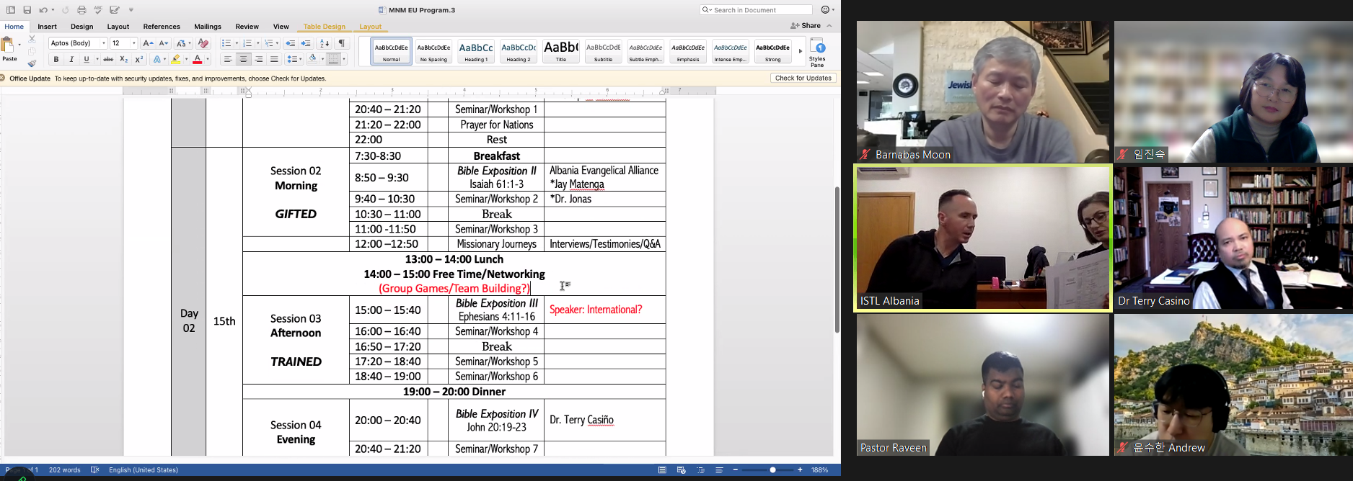Increase paragraph indent
This screenshot has height=481, width=1353.
306,43
